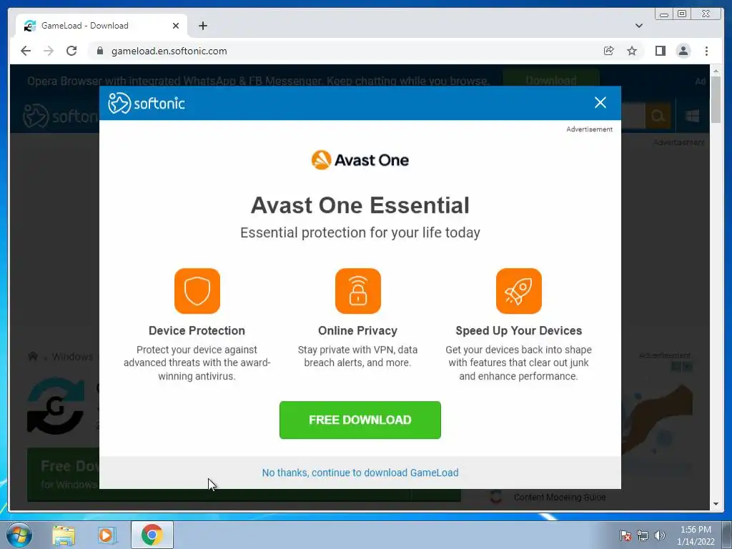Click the Speed Up Your Devices rocket icon
This screenshot has width=732, height=549.
pos(519,291)
